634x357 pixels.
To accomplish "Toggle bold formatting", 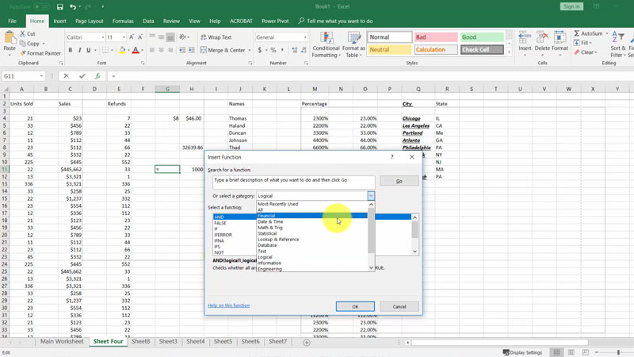I will click(x=70, y=50).
